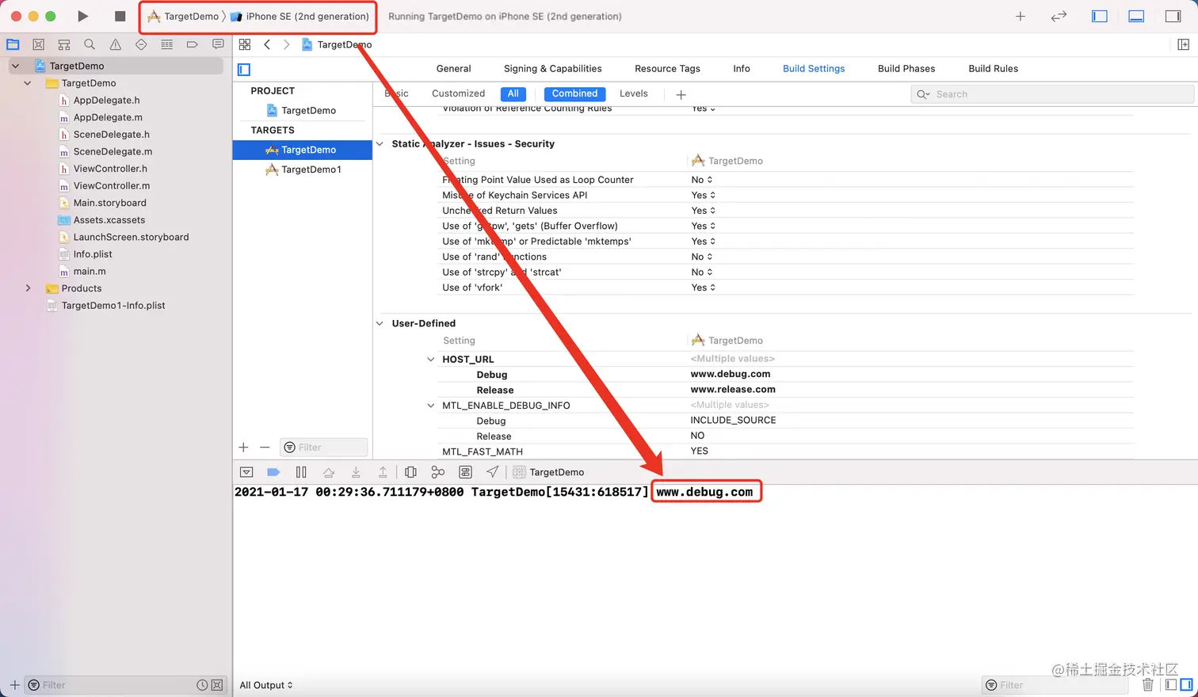The width and height of the screenshot is (1198, 697).
Task: Switch to the Info tab
Action: point(742,69)
